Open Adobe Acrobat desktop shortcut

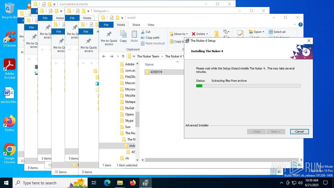10,69
